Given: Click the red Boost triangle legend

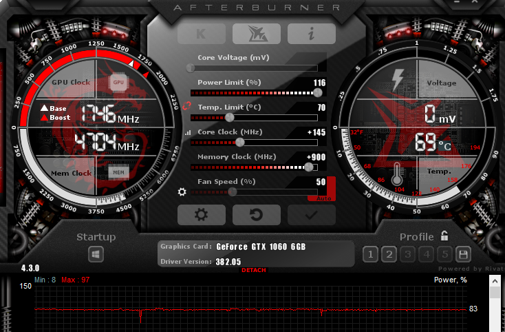Looking at the screenshot, I should [x=45, y=117].
